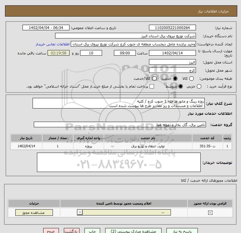Click need date cell 1402/04/14 in table
241x233 pixels.
coord(26,146)
